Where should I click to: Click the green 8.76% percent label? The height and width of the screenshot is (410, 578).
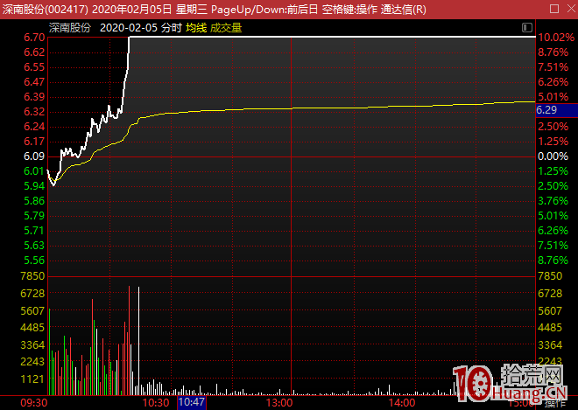pyautogui.click(x=553, y=261)
